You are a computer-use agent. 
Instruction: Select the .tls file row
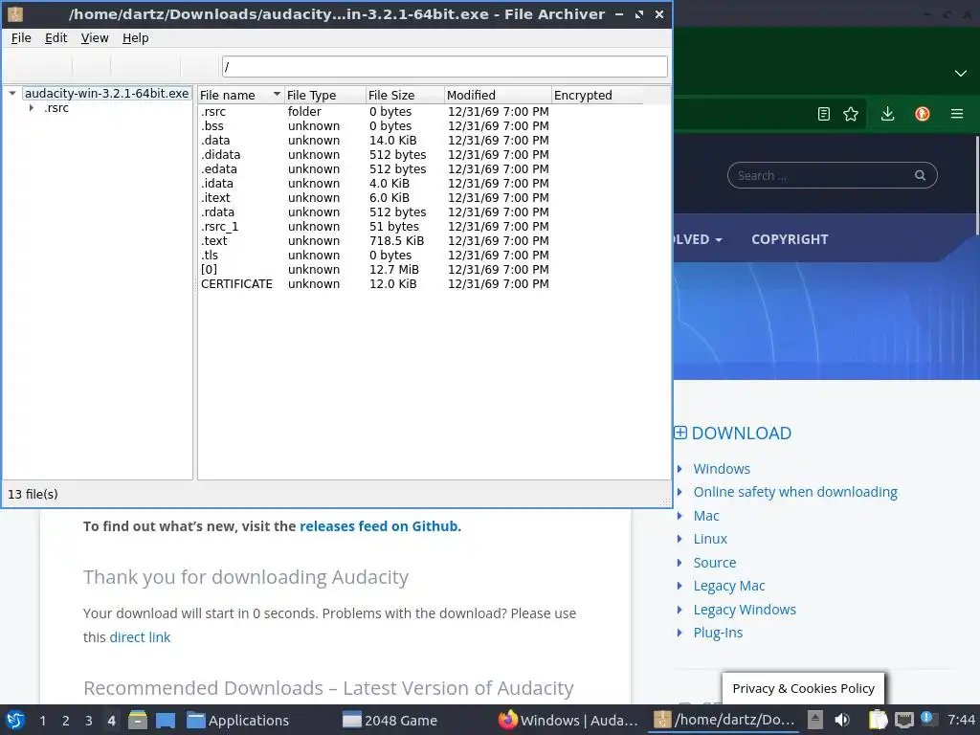(421, 255)
